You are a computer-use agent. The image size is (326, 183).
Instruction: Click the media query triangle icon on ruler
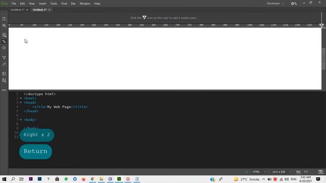144,18
